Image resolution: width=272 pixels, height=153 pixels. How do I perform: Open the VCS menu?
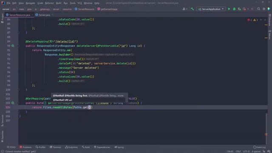(79, 3)
